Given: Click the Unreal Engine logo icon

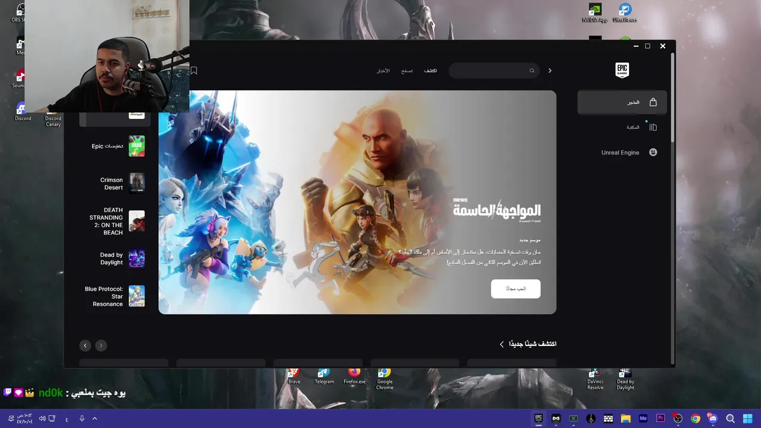Looking at the screenshot, I should (x=653, y=152).
